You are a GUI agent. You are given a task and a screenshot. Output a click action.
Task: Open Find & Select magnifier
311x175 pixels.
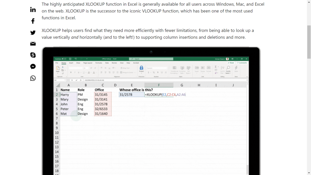tap(228, 69)
